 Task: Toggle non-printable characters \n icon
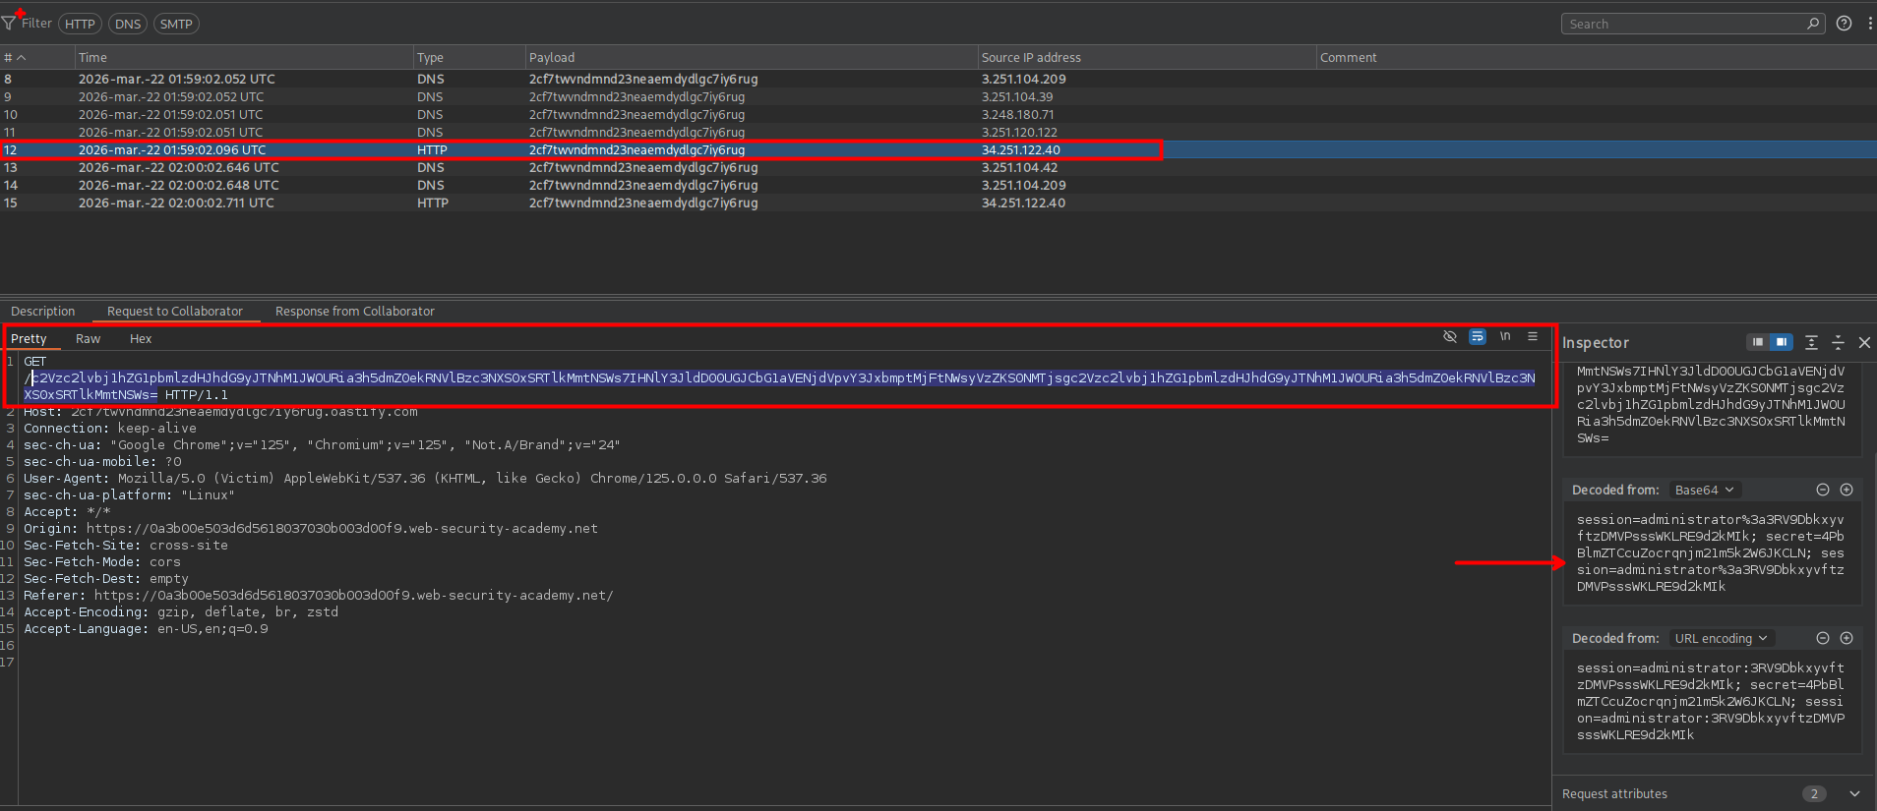pos(1505,336)
